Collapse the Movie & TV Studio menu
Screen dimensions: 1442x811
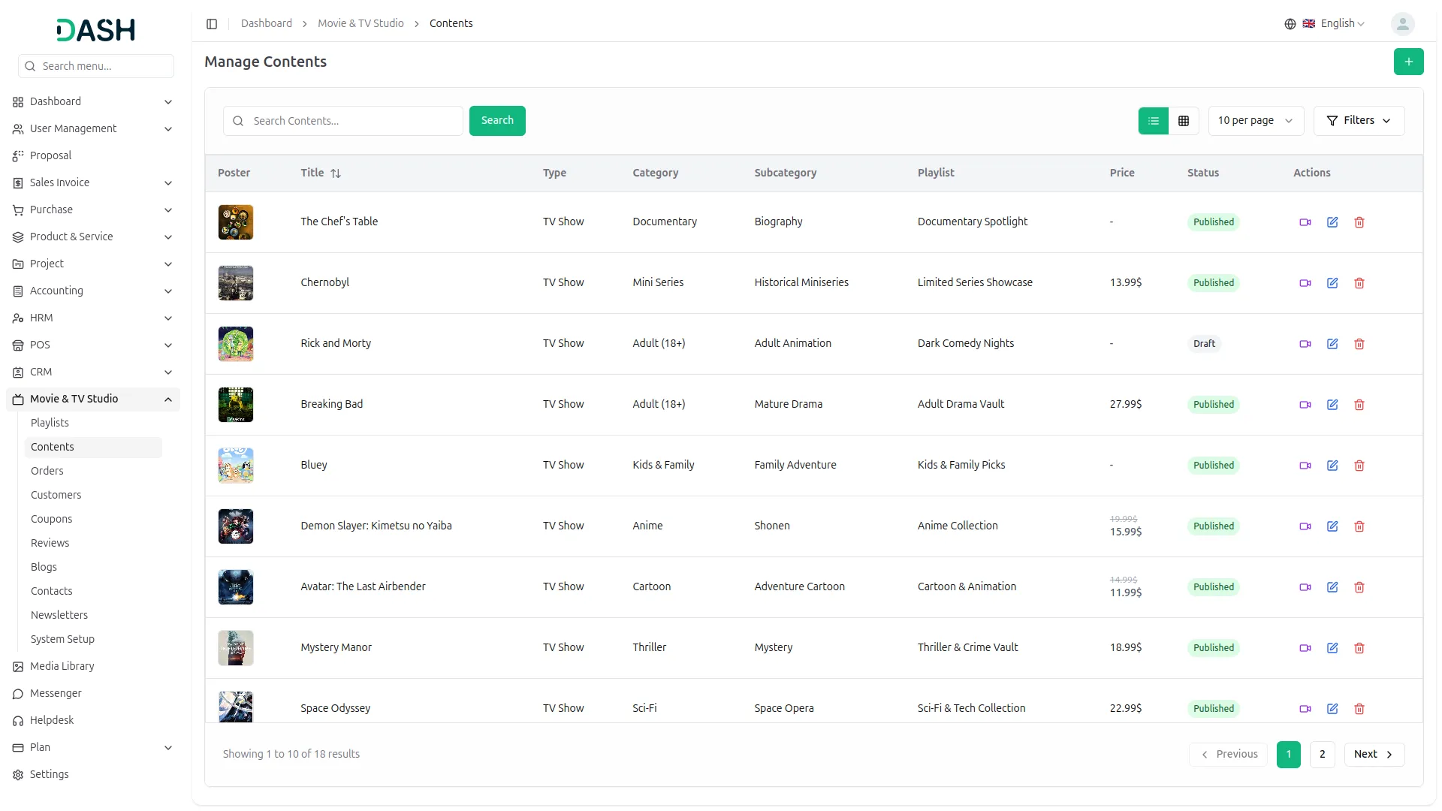point(93,399)
